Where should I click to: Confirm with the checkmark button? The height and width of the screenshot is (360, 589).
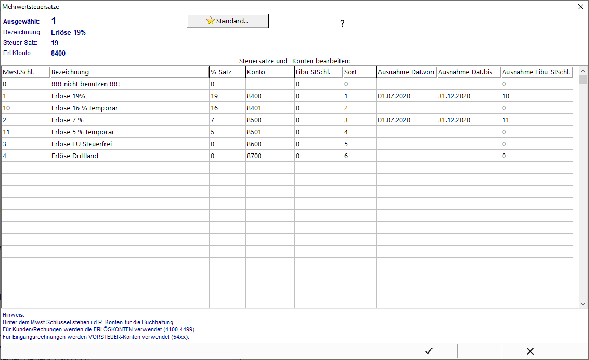[x=428, y=351]
